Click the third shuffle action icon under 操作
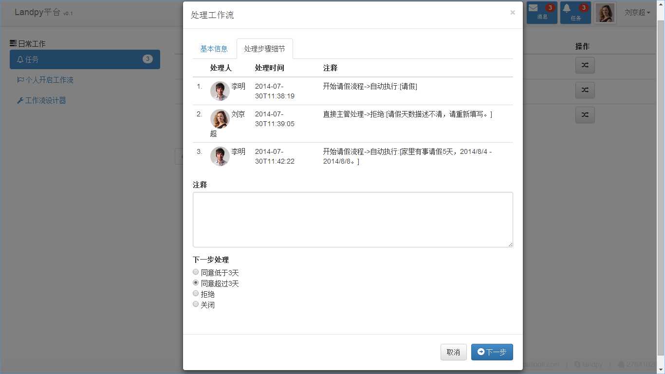 click(x=585, y=115)
